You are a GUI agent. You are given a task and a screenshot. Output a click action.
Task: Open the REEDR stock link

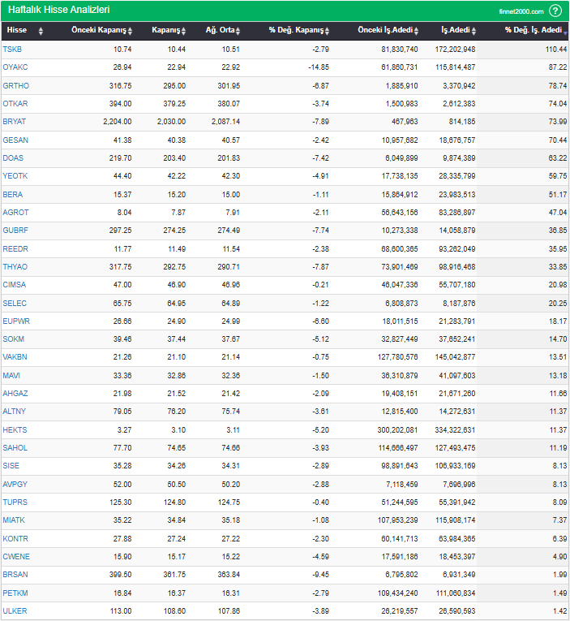click(x=15, y=248)
